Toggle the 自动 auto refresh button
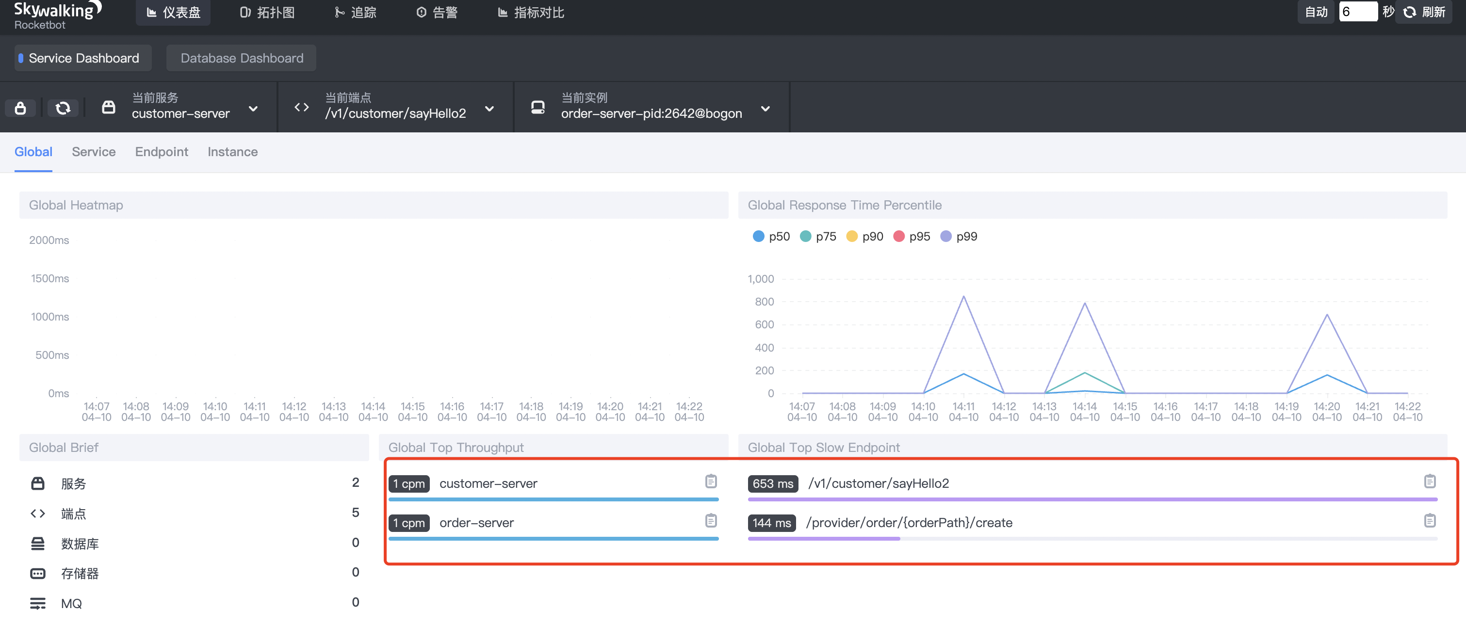This screenshot has width=1466, height=642. pos(1315,12)
